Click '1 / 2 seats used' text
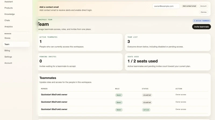This screenshot has width=215, height=120. pos(143,61)
